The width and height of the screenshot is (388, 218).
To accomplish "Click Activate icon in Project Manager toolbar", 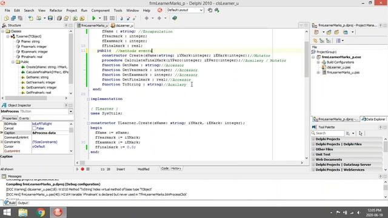I will pyautogui.click(x=316, y=32).
